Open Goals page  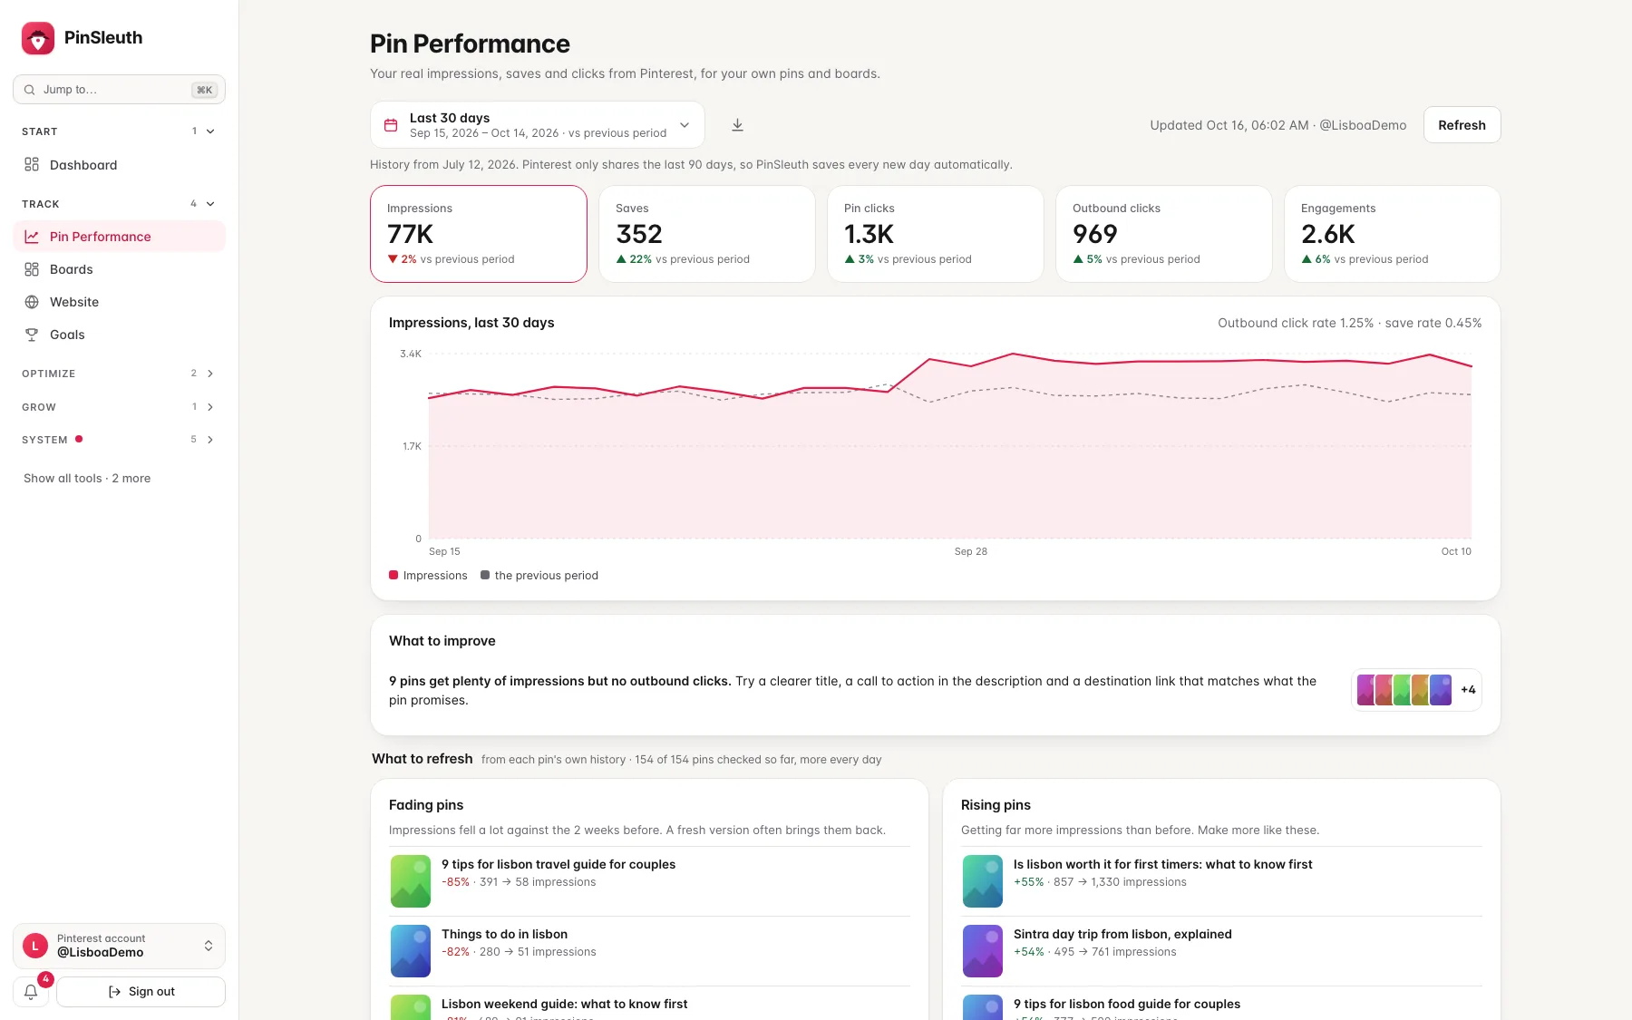pyautogui.click(x=119, y=335)
